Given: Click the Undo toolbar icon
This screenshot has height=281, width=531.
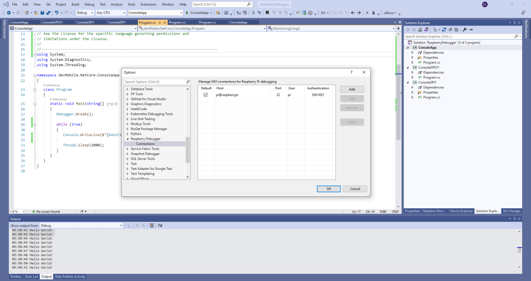Looking at the screenshot, I should point(56,12).
